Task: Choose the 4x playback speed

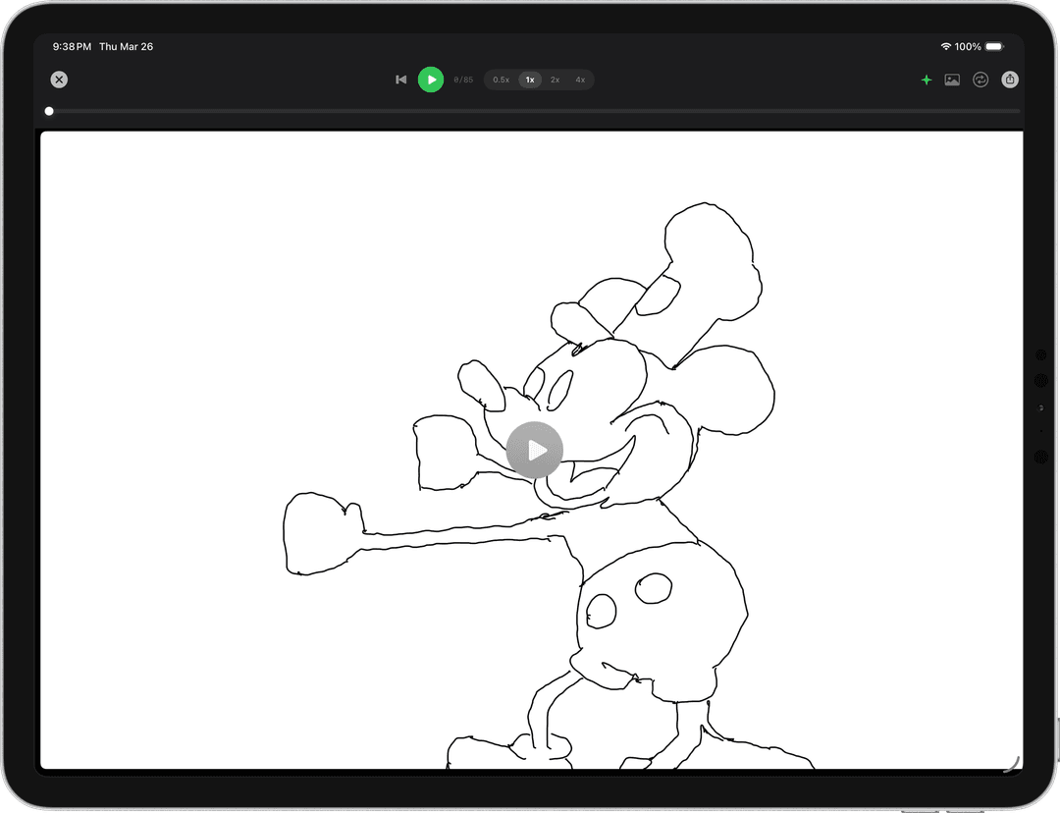Action: pyautogui.click(x=580, y=80)
